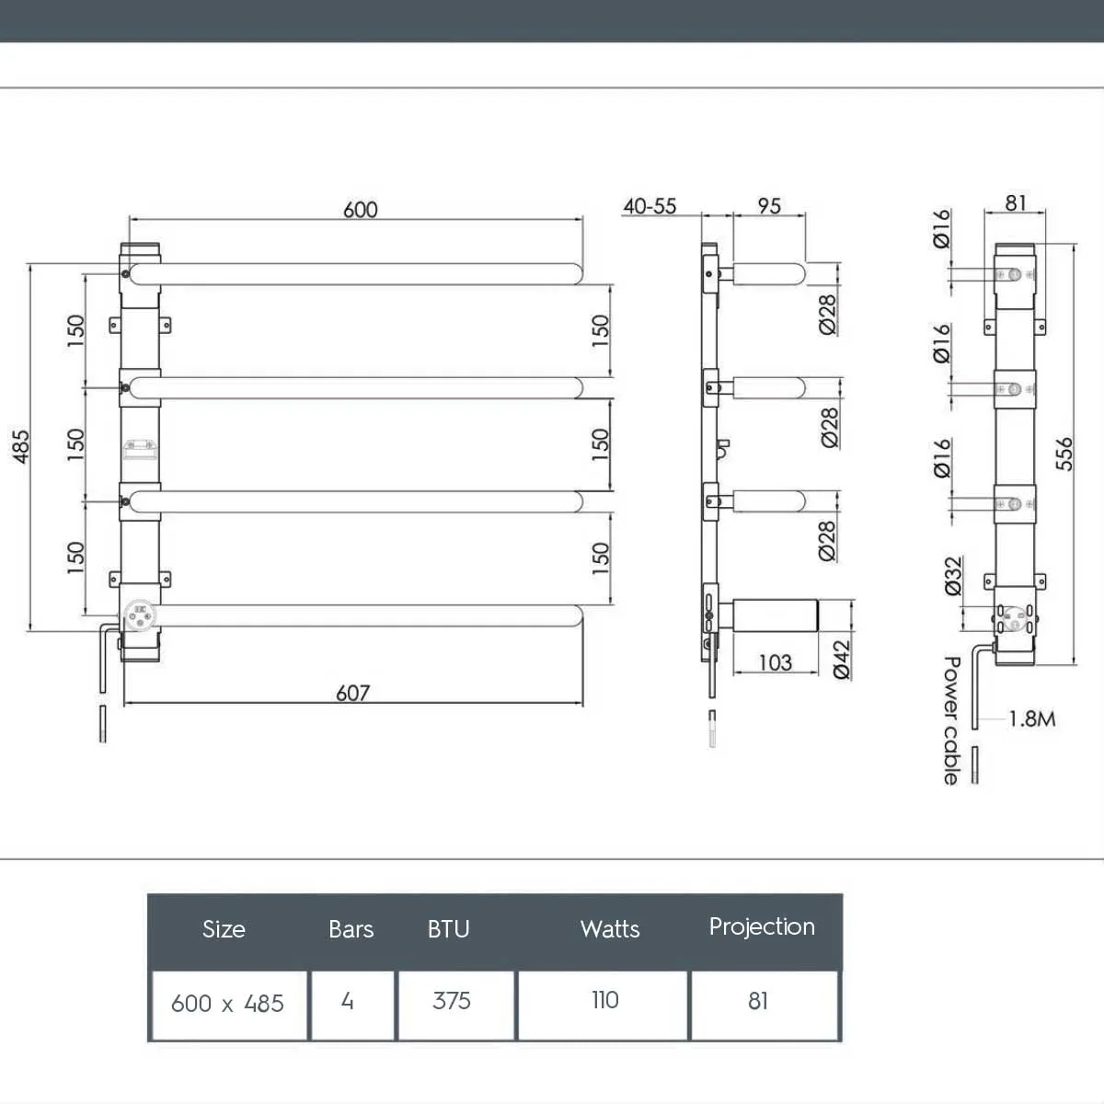
Task: Click the 607 bottom dimension label
Action: coord(352,694)
